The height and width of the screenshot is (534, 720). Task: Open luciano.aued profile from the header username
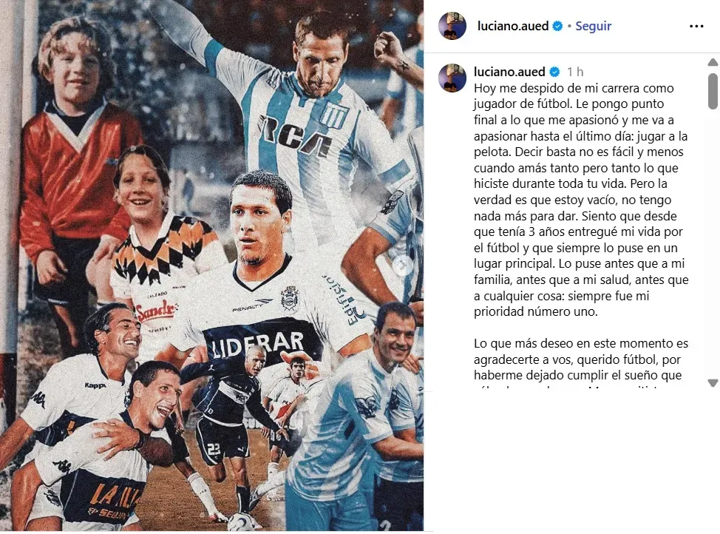pyautogui.click(x=513, y=26)
